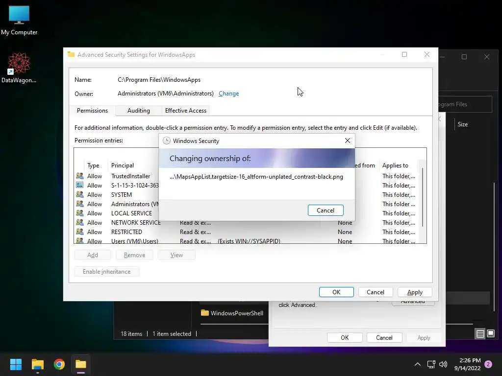Click the Users (VM6\Users) principal icon
The width and height of the screenshot is (502, 376).
click(x=80, y=240)
